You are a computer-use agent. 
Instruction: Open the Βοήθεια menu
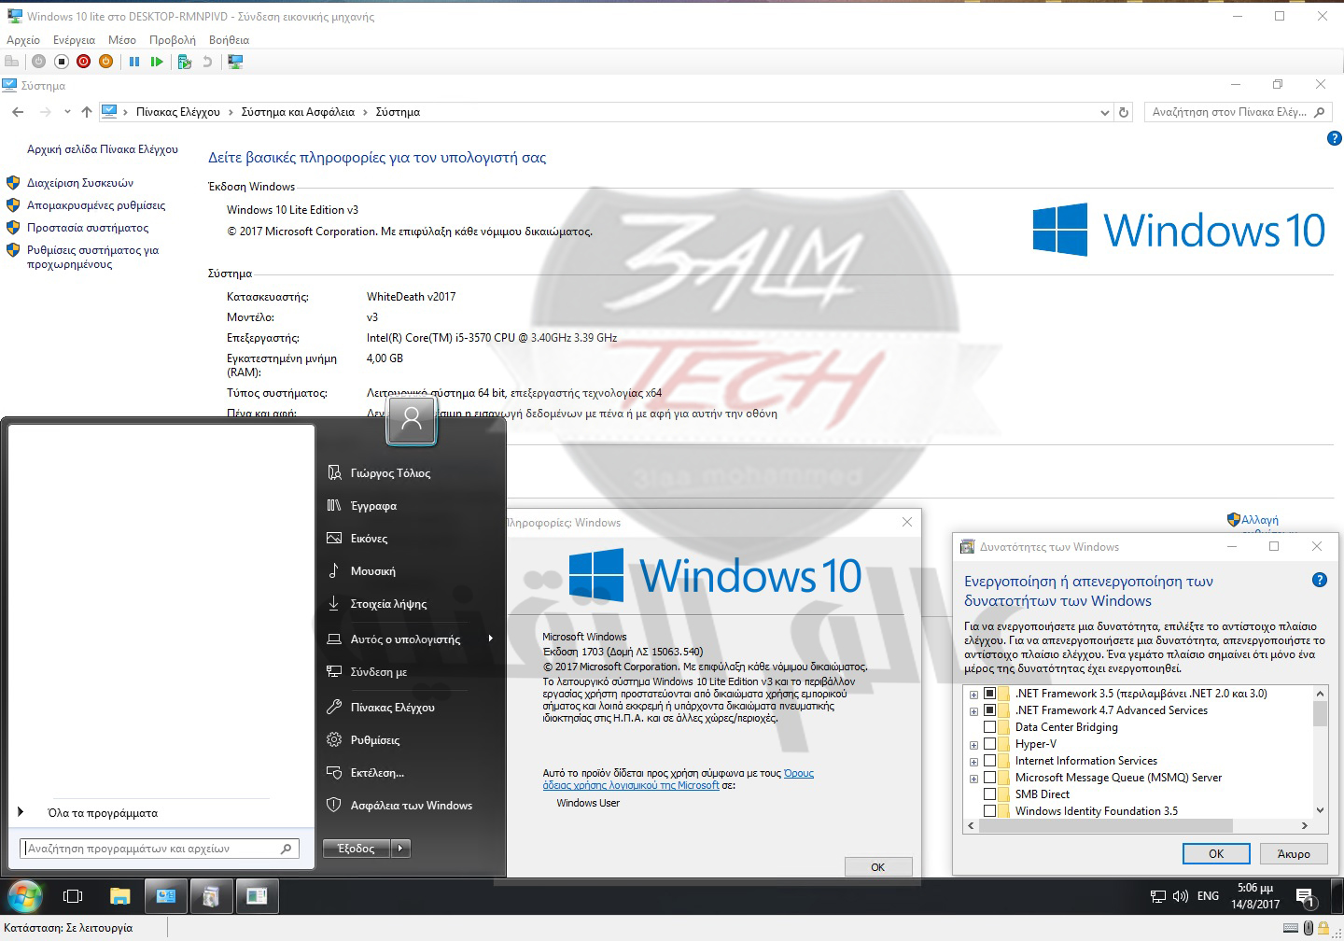tap(229, 40)
